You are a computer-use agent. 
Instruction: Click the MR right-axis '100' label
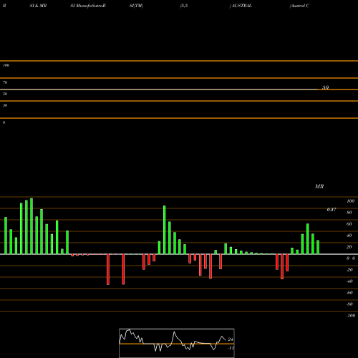point(350,201)
